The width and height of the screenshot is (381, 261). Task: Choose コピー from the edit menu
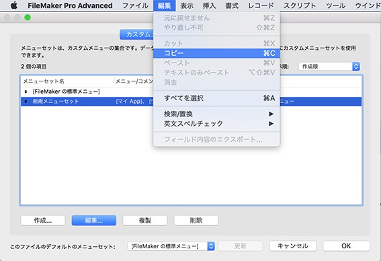tap(216, 53)
